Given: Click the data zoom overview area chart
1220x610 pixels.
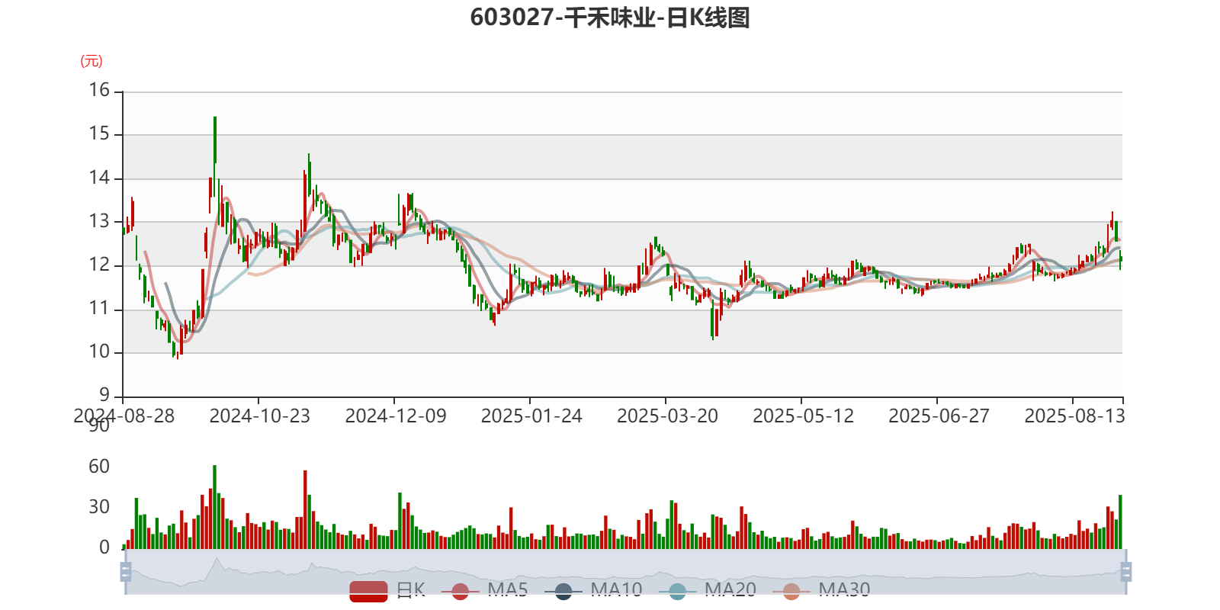Looking at the screenshot, I should (625, 571).
